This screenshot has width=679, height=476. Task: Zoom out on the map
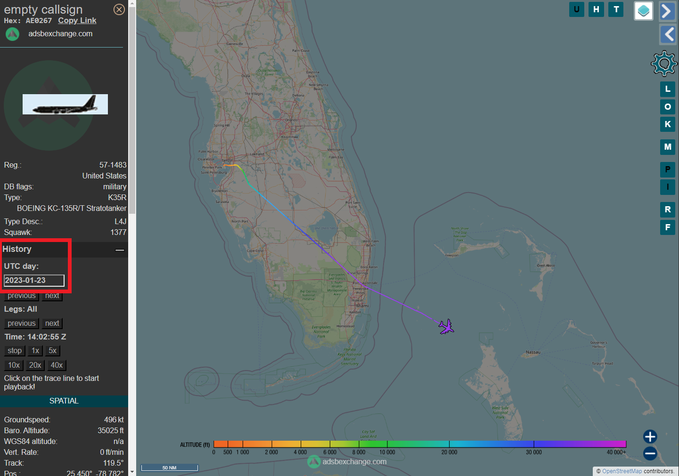coord(650,453)
